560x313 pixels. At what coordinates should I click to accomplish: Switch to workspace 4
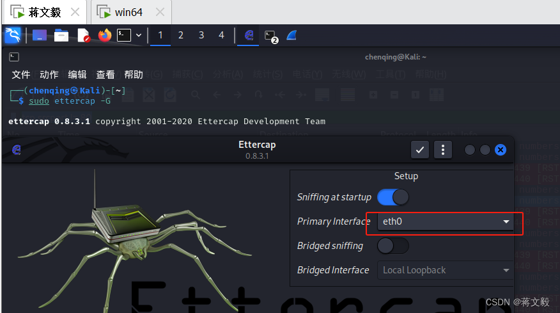(x=221, y=35)
